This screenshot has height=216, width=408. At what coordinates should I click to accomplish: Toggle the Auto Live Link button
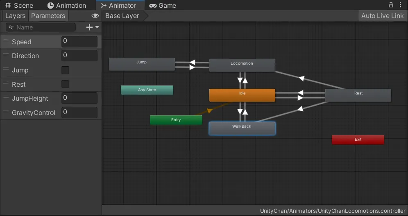click(382, 16)
